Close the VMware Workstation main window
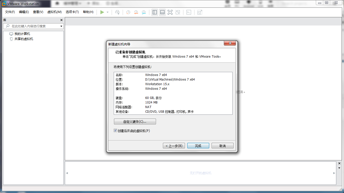344x193 pixels. tap(336, 3)
